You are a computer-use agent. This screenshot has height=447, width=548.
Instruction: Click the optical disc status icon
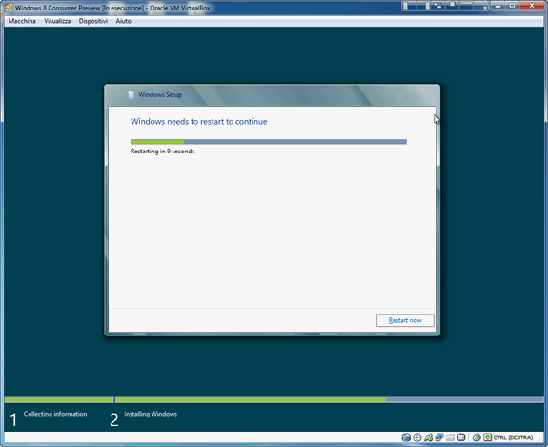tap(416, 437)
